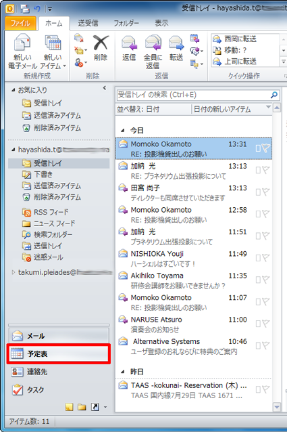The height and width of the screenshot is (432, 287).
Task: Open the 下書き drafts folder
Action: (x=37, y=175)
